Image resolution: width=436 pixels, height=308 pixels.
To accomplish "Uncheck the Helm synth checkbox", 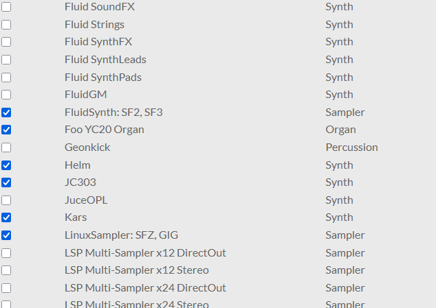I will 6,165.
